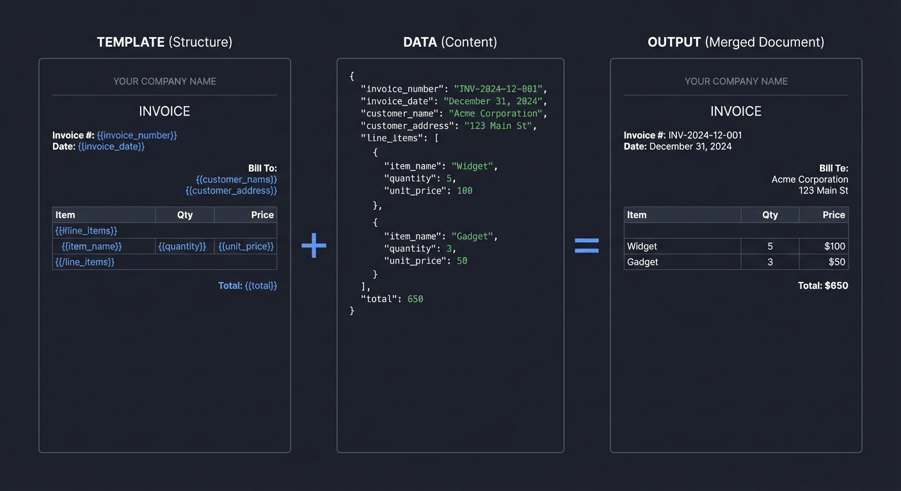901x491 pixels.
Task: Select the total value 650 in JSON
Action: click(x=415, y=299)
